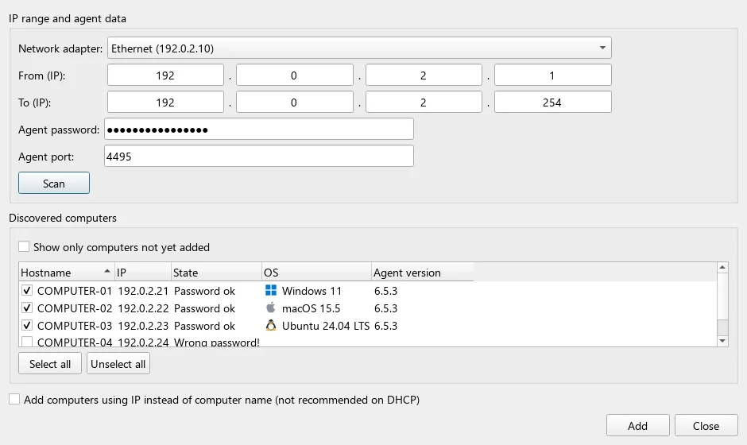This screenshot has width=747, height=445.
Task: Click the Add button
Action: coord(637,425)
